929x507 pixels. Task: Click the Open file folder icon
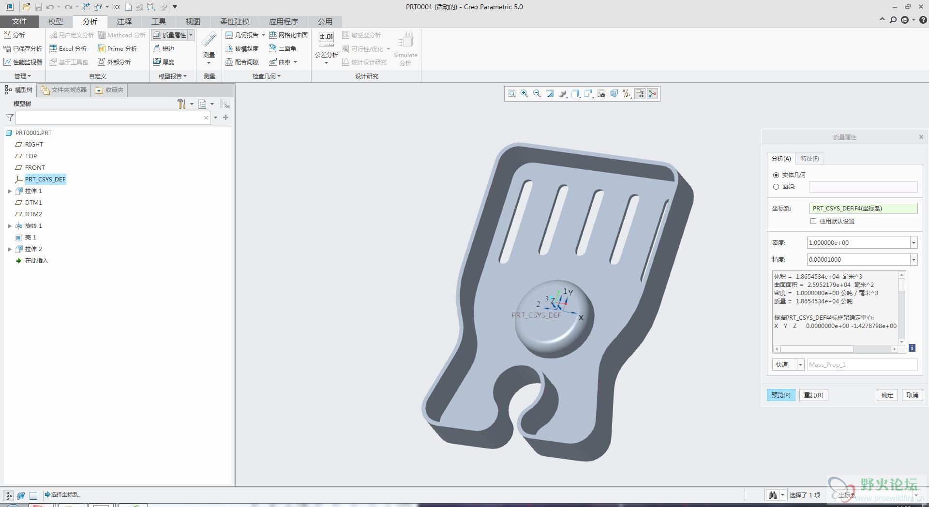pos(26,7)
